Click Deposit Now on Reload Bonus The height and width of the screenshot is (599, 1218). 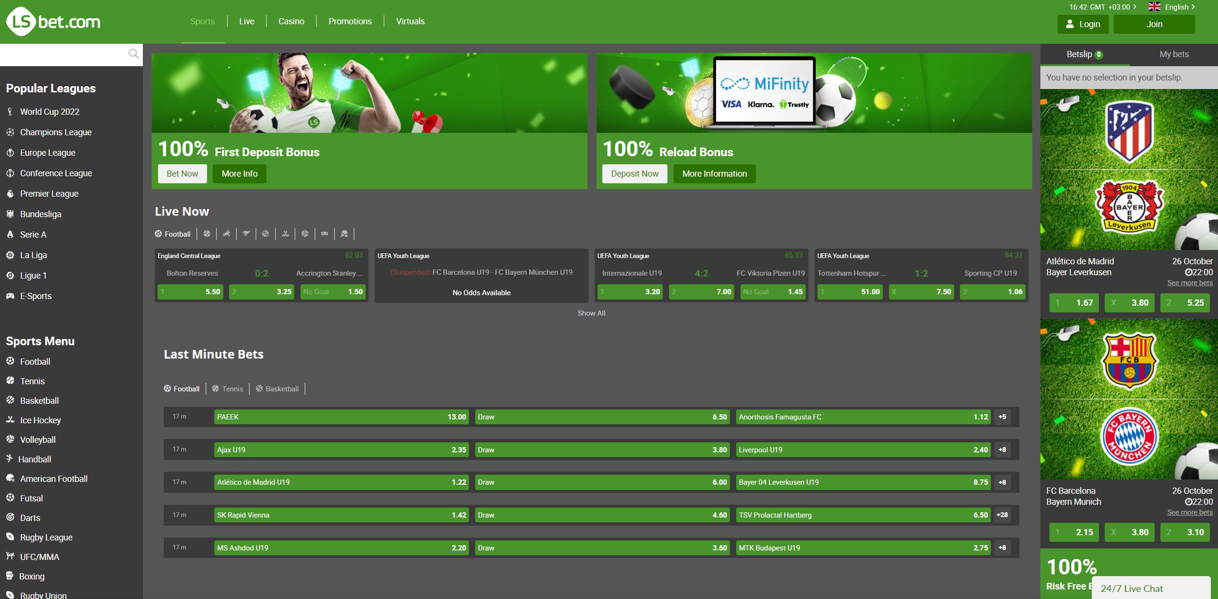(x=635, y=174)
